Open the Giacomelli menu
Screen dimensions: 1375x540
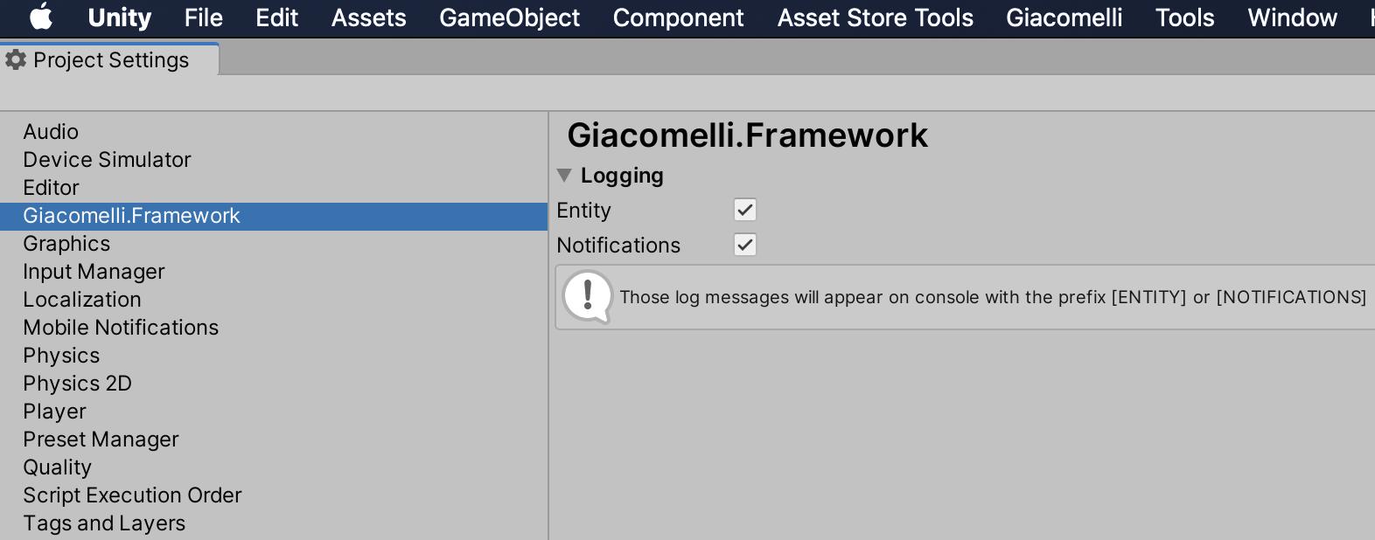tap(1064, 17)
